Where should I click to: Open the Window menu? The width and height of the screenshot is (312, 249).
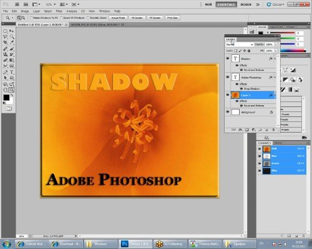[x=104, y=11]
